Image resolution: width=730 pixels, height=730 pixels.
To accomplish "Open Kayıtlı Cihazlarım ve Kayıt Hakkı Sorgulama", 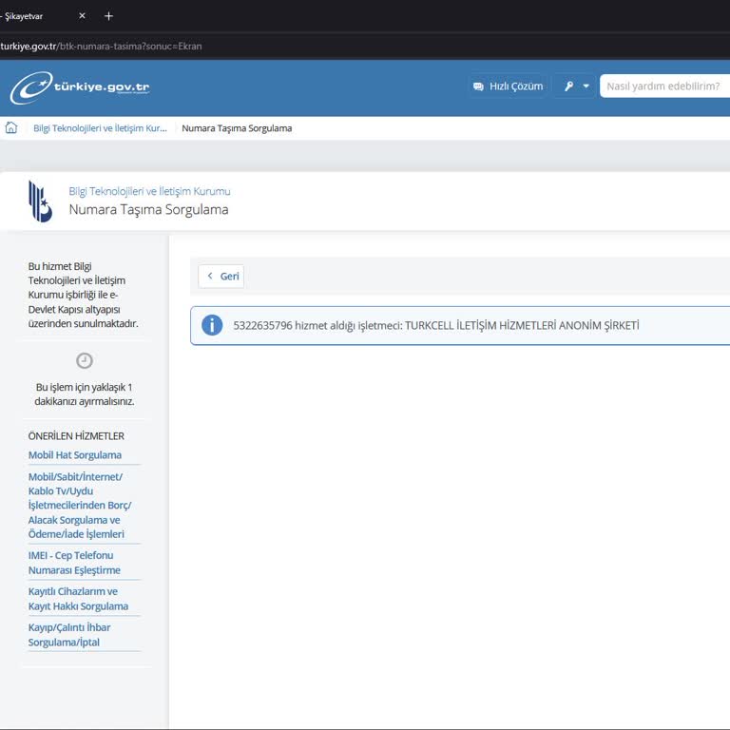I will 78,599.
